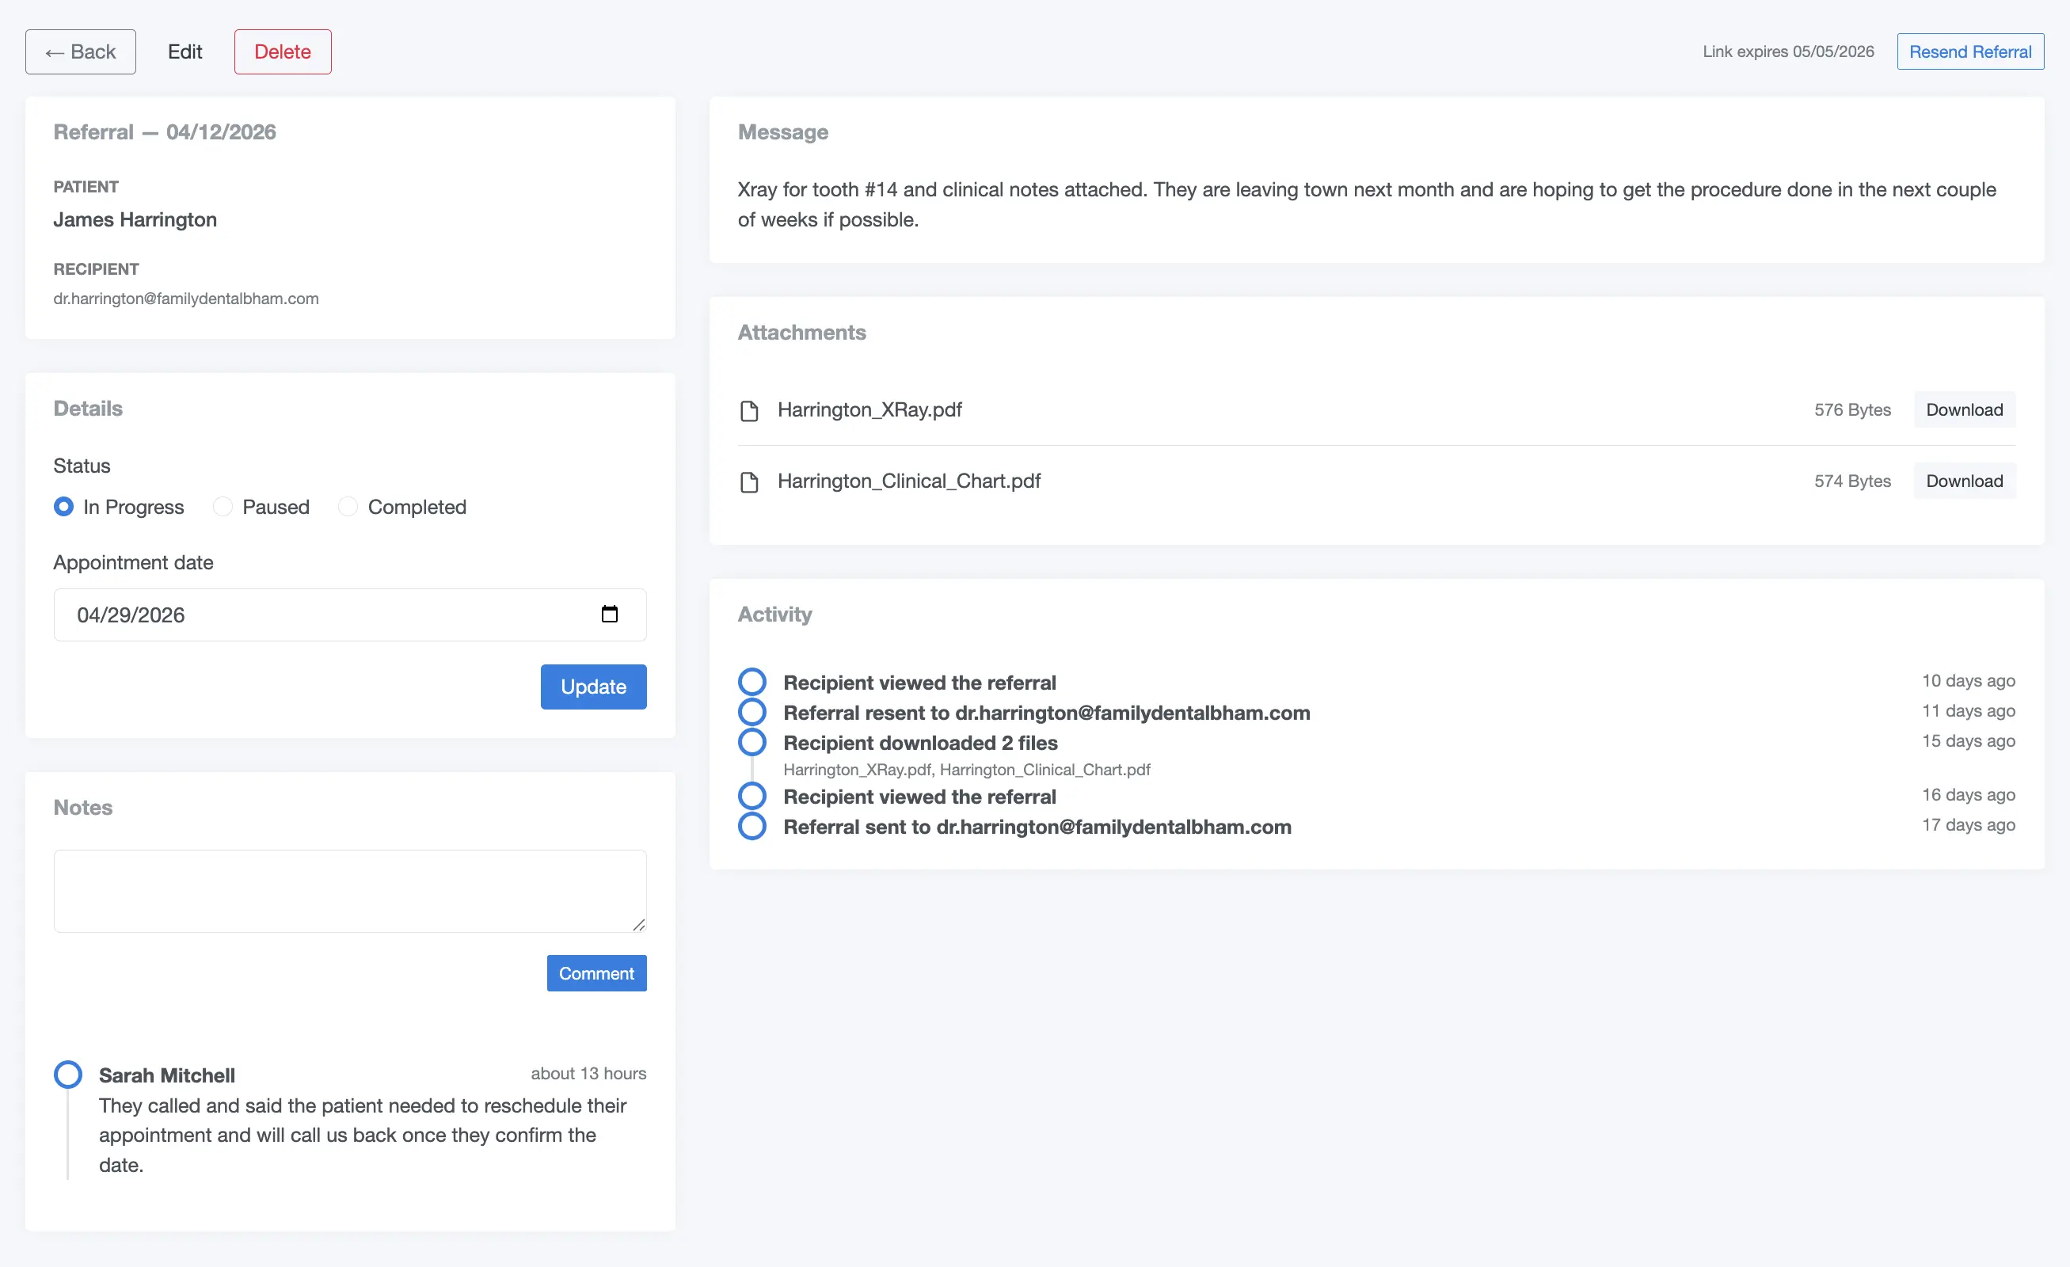The height and width of the screenshot is (1267, 2070).
Task: Click the top 'Recipient viewed the referral' circle
Action: coord(752,681)
